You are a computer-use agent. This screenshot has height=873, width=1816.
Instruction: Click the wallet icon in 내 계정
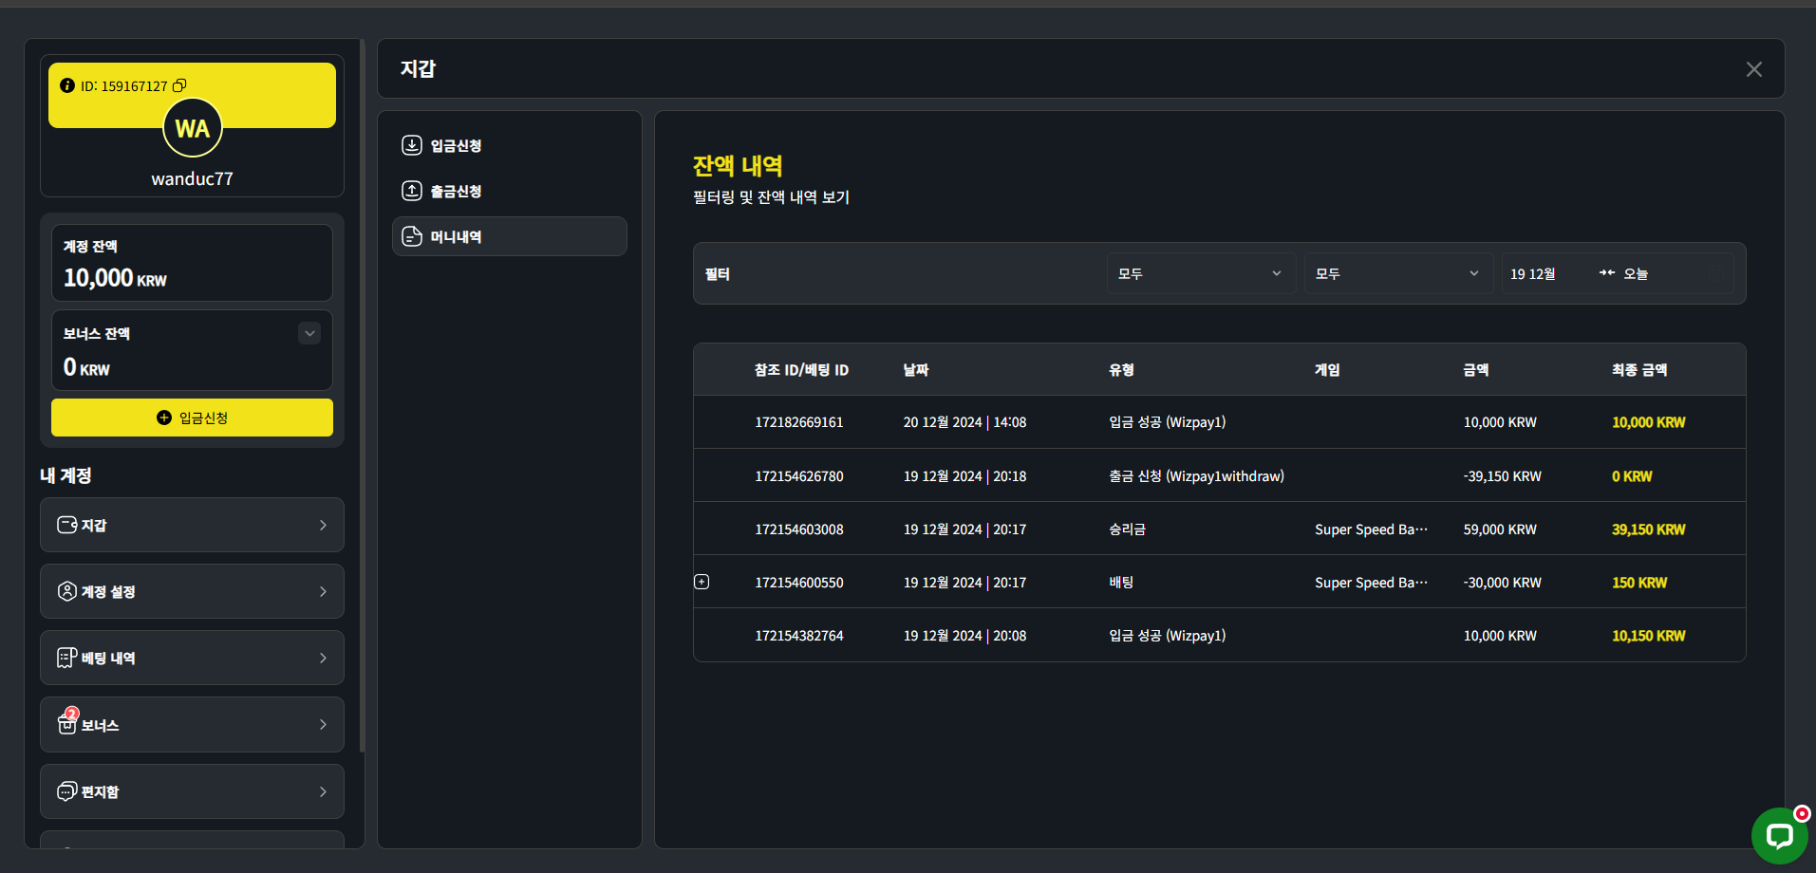point(67,525)
